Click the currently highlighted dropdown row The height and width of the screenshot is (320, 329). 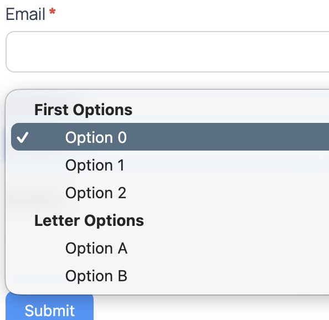pyautogui.click(x=170, y=137)
